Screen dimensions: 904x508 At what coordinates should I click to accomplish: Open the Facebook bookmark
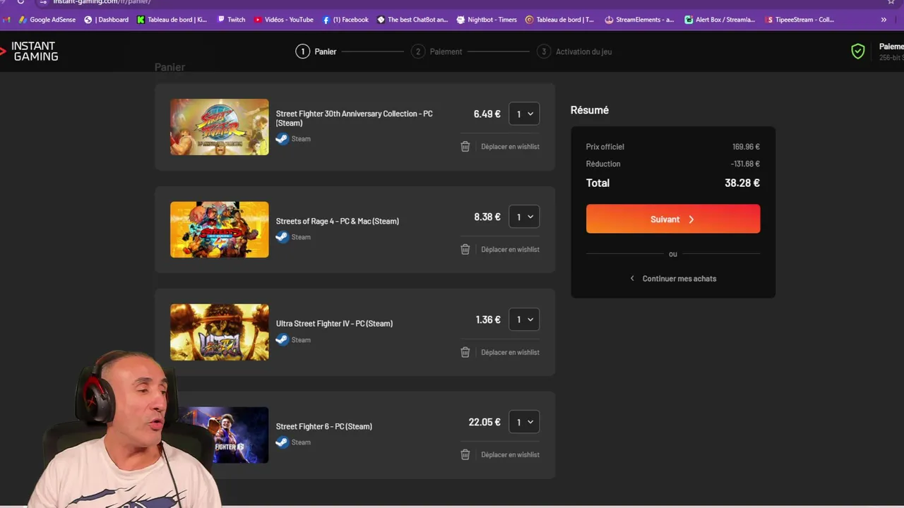point(345,20)
